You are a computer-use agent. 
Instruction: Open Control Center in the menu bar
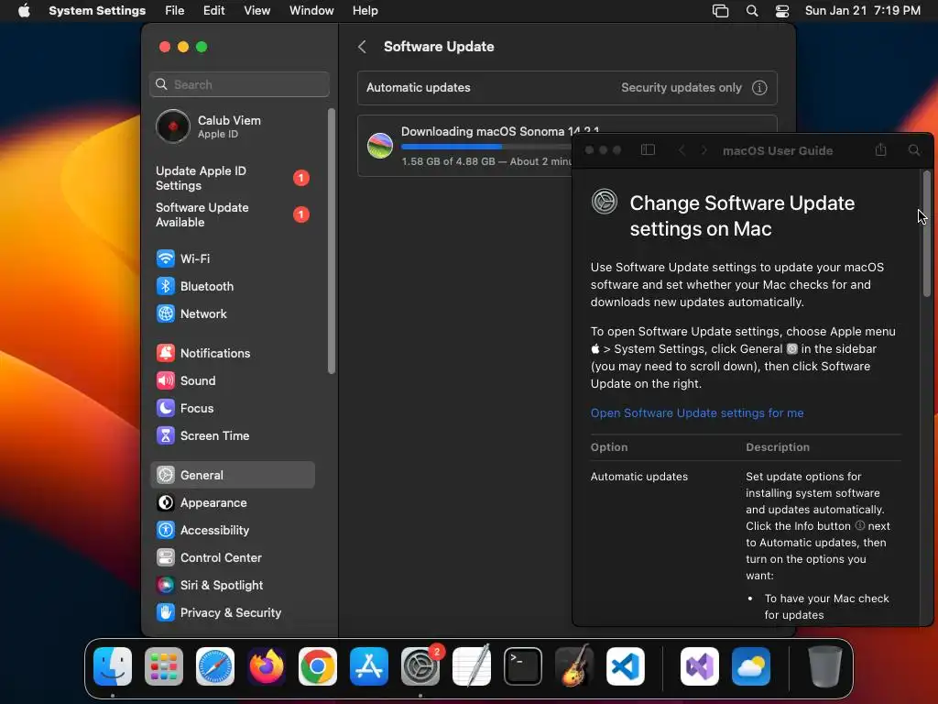coord(782,11)
